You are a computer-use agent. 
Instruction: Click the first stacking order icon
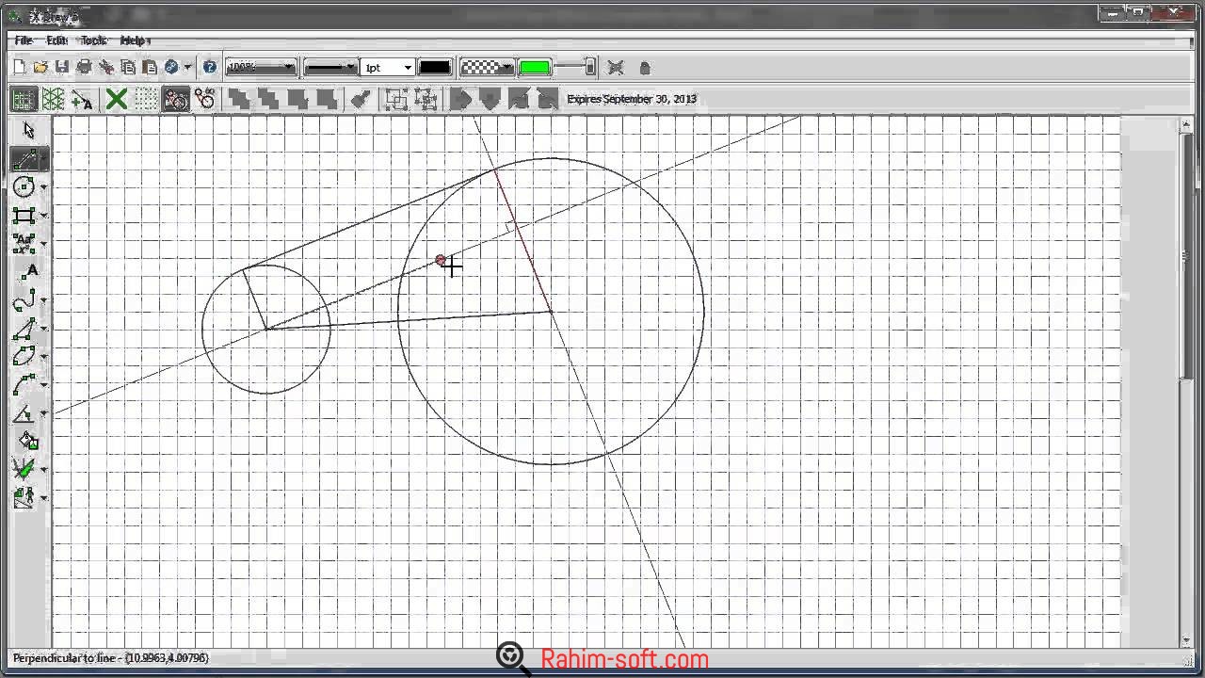coord(239,99)
